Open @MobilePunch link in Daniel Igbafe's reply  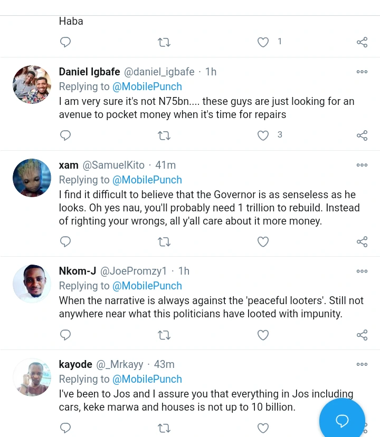pos(147,86)
